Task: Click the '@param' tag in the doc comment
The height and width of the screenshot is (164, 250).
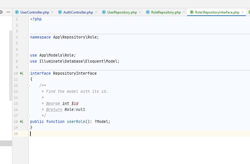Action: [53, 103]
